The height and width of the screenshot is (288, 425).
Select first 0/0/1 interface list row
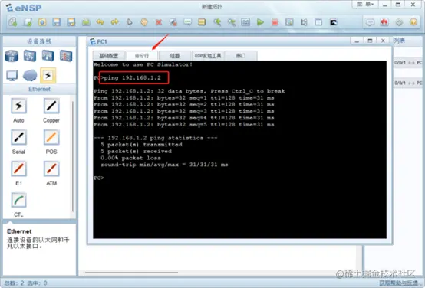(x=408, y=63)
